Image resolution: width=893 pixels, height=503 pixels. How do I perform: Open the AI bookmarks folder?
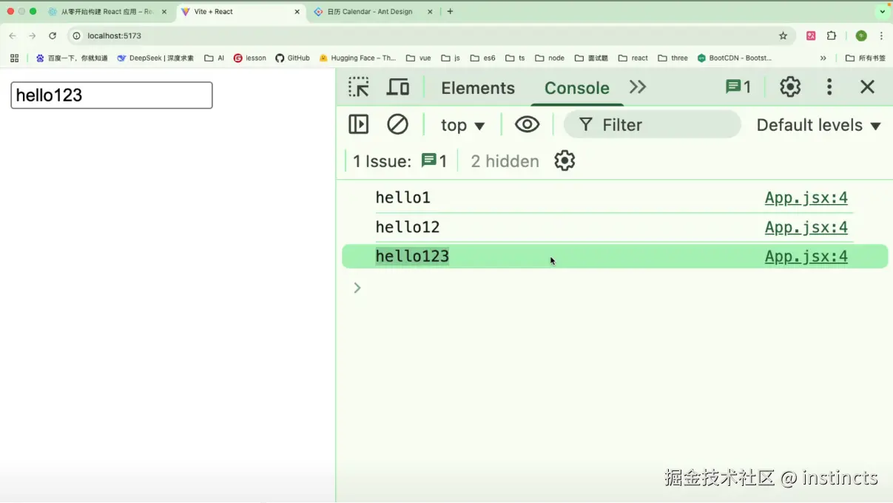click(x=215, y=58)
